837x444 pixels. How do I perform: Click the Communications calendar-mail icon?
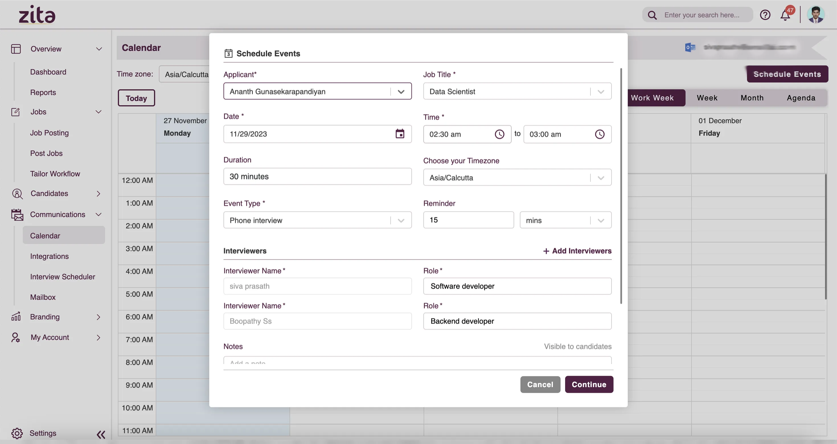pyautogui.click(x=17, y=214)
